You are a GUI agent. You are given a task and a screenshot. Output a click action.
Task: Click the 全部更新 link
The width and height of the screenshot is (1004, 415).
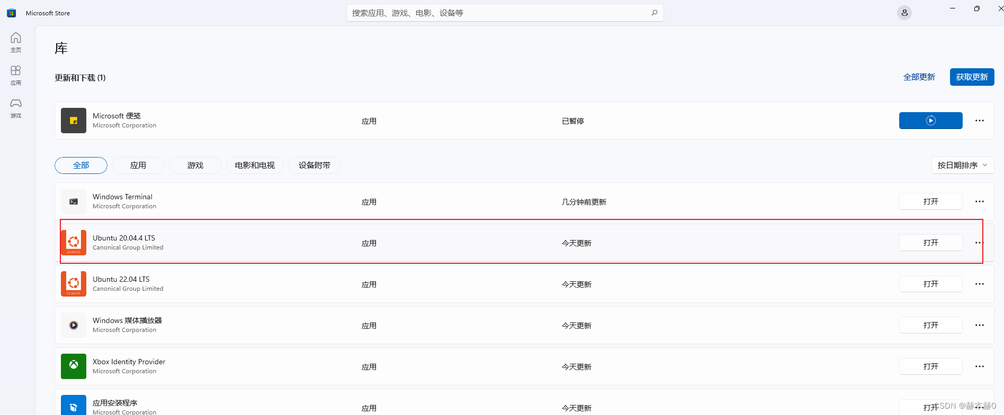tap(919, 77)
